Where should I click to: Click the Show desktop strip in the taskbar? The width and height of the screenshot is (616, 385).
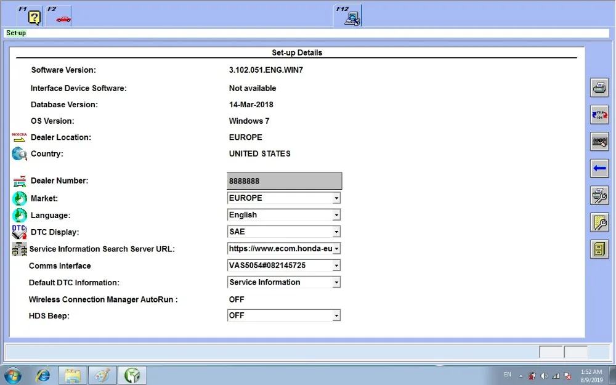612,376
